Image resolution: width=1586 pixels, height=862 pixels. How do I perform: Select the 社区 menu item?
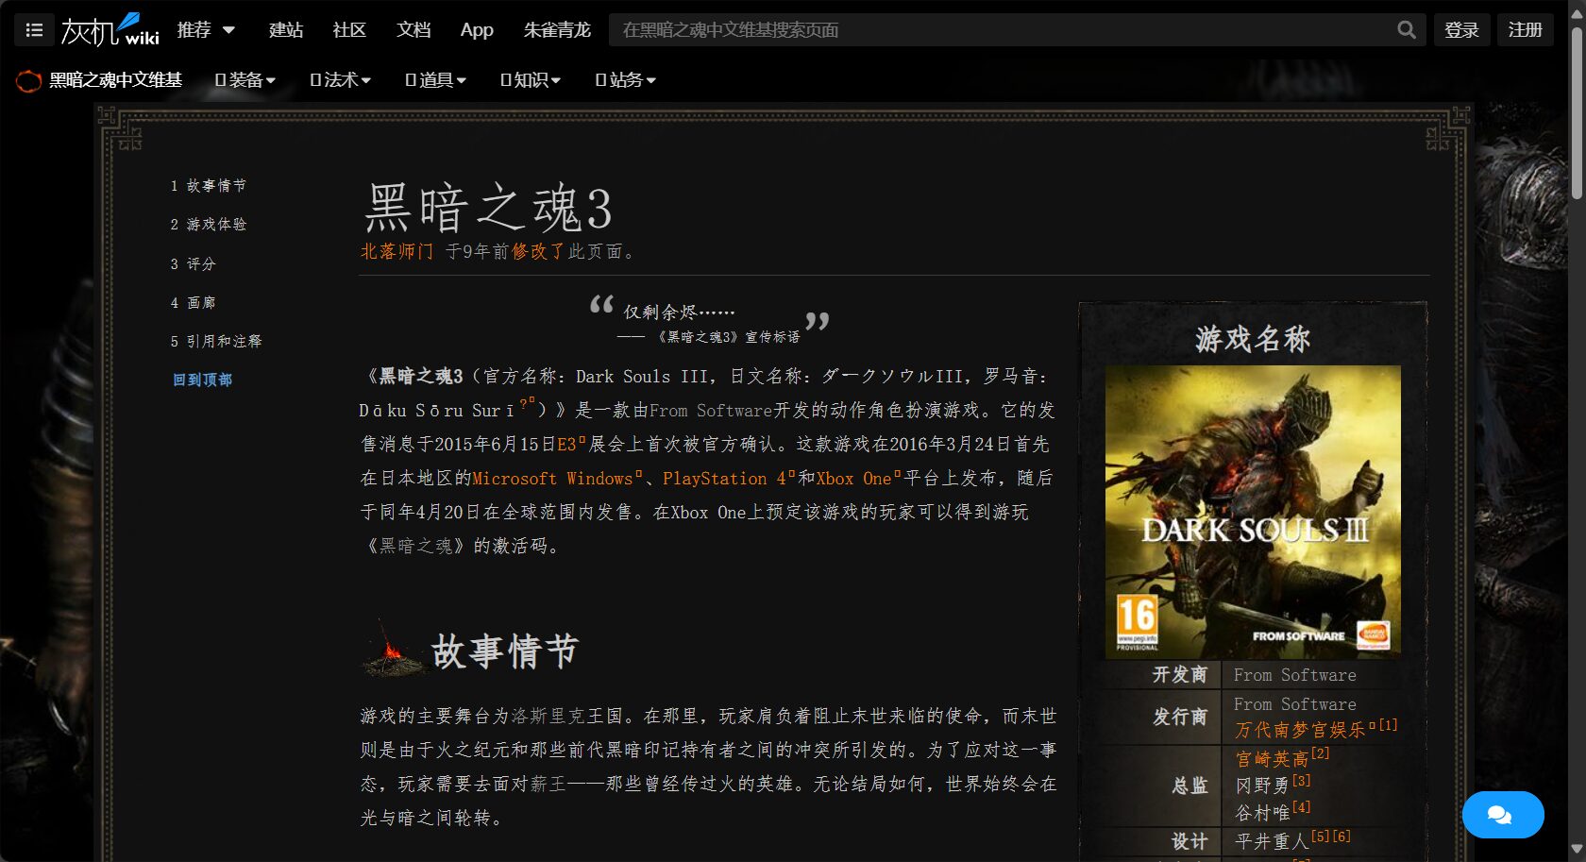pyautogui.click(x=347, y=29)
